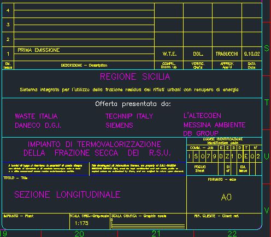Viewport: 271px width, 237px height.
Task: Select grid row letter 'S' on border
Action: point(267,48)
